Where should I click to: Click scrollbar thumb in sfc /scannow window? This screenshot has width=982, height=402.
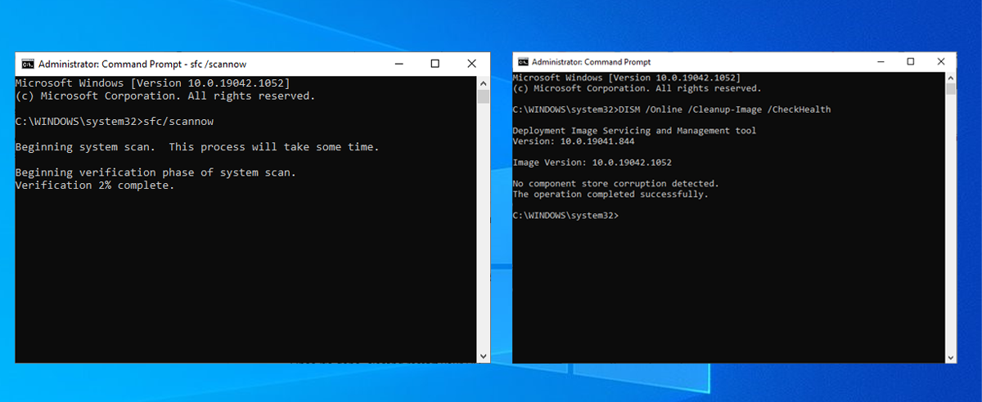click(484, 97)
